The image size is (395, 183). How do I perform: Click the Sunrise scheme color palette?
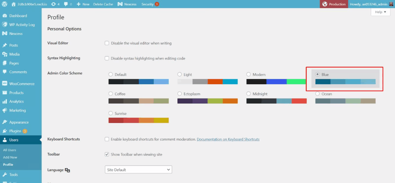[x=138, y=120]
